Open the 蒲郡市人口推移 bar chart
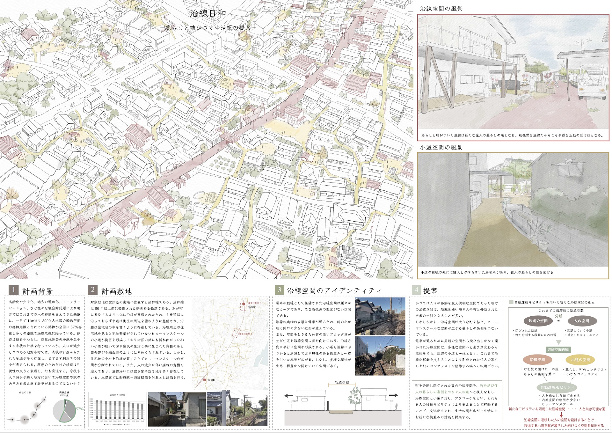The width and height of the screenshot is (612, 433). (117, 409)
